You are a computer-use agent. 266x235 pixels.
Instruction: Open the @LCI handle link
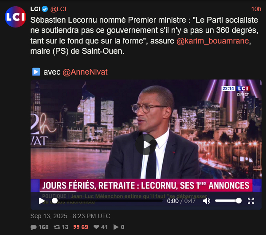click(x=58, y=9)
